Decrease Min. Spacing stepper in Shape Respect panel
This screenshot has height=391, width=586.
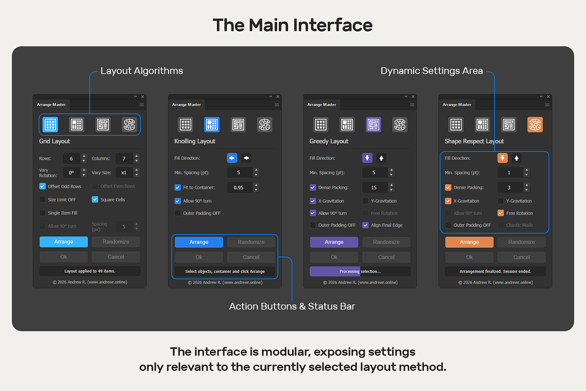[526, 175]
